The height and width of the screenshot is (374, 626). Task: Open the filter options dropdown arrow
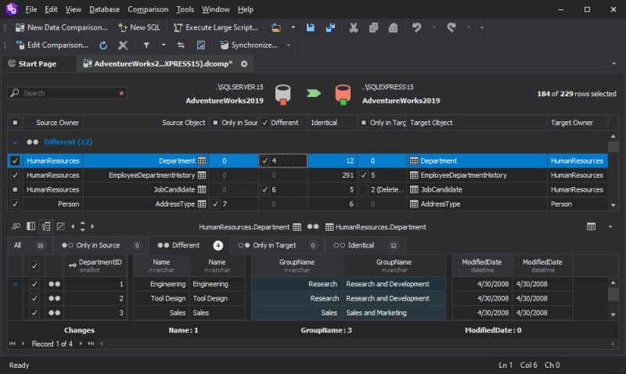(164, 45)
